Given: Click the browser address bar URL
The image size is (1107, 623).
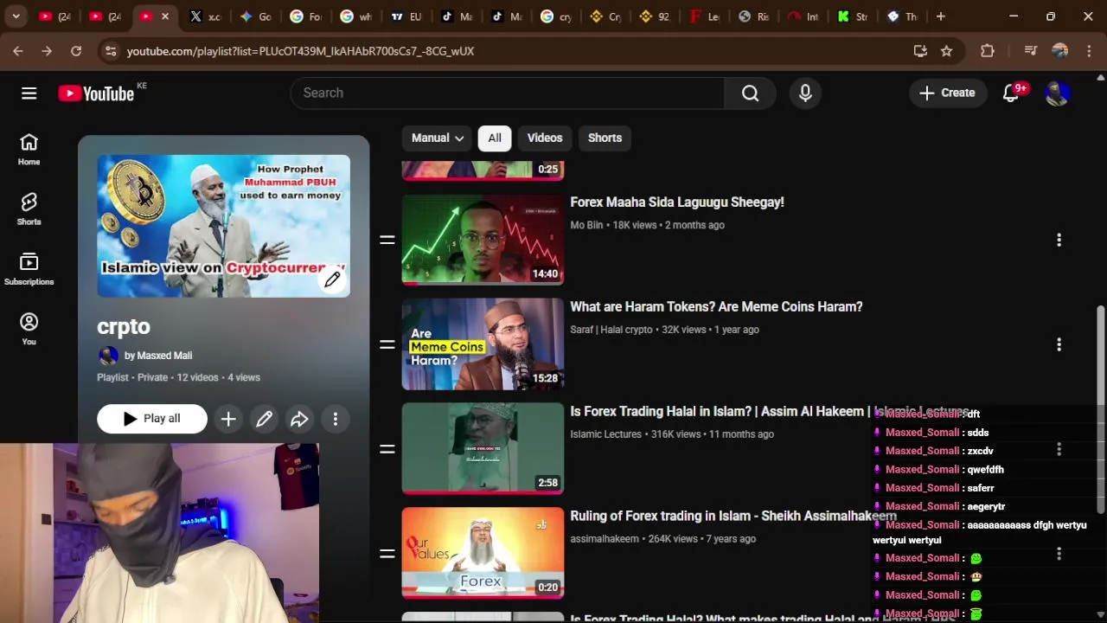Looking at the screenshot, I should 301,51.
